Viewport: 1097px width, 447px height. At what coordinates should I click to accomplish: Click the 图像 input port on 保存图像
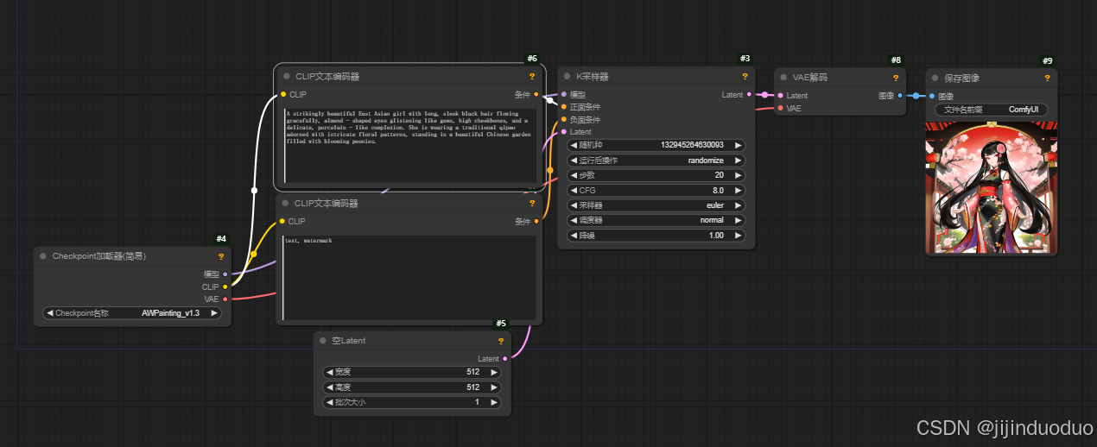(x=932, y=96)
